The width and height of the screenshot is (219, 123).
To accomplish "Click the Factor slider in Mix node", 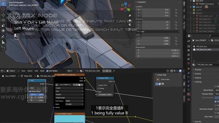I will click(37, 95).
